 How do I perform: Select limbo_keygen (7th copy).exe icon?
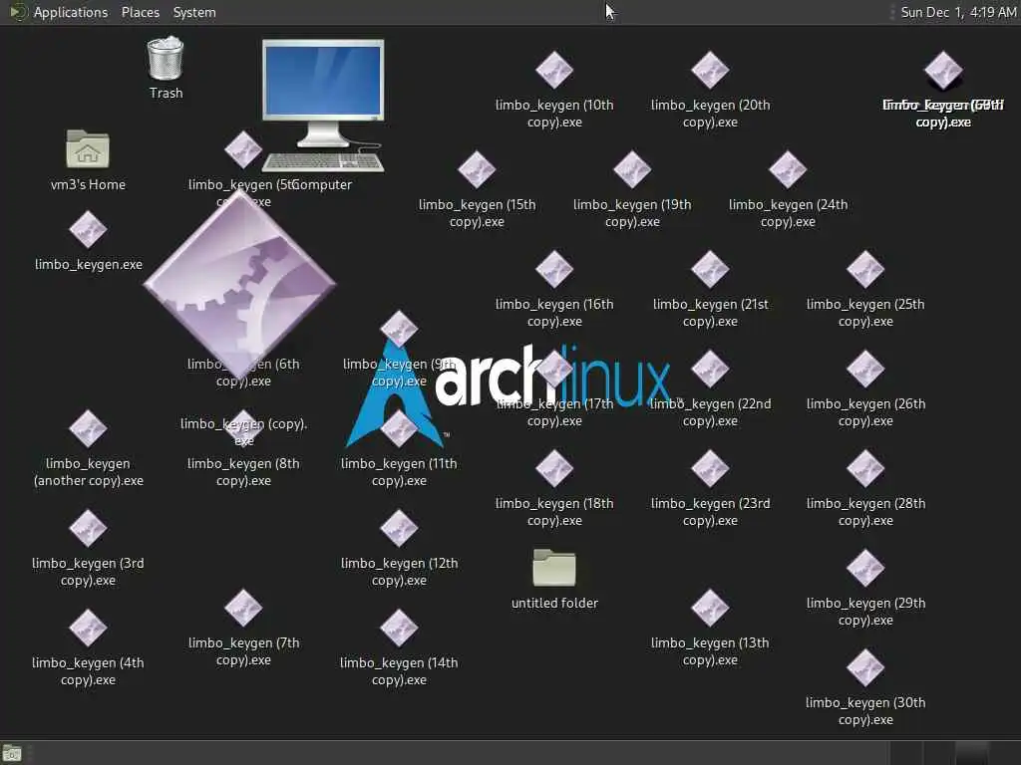[x=243, y=609]
